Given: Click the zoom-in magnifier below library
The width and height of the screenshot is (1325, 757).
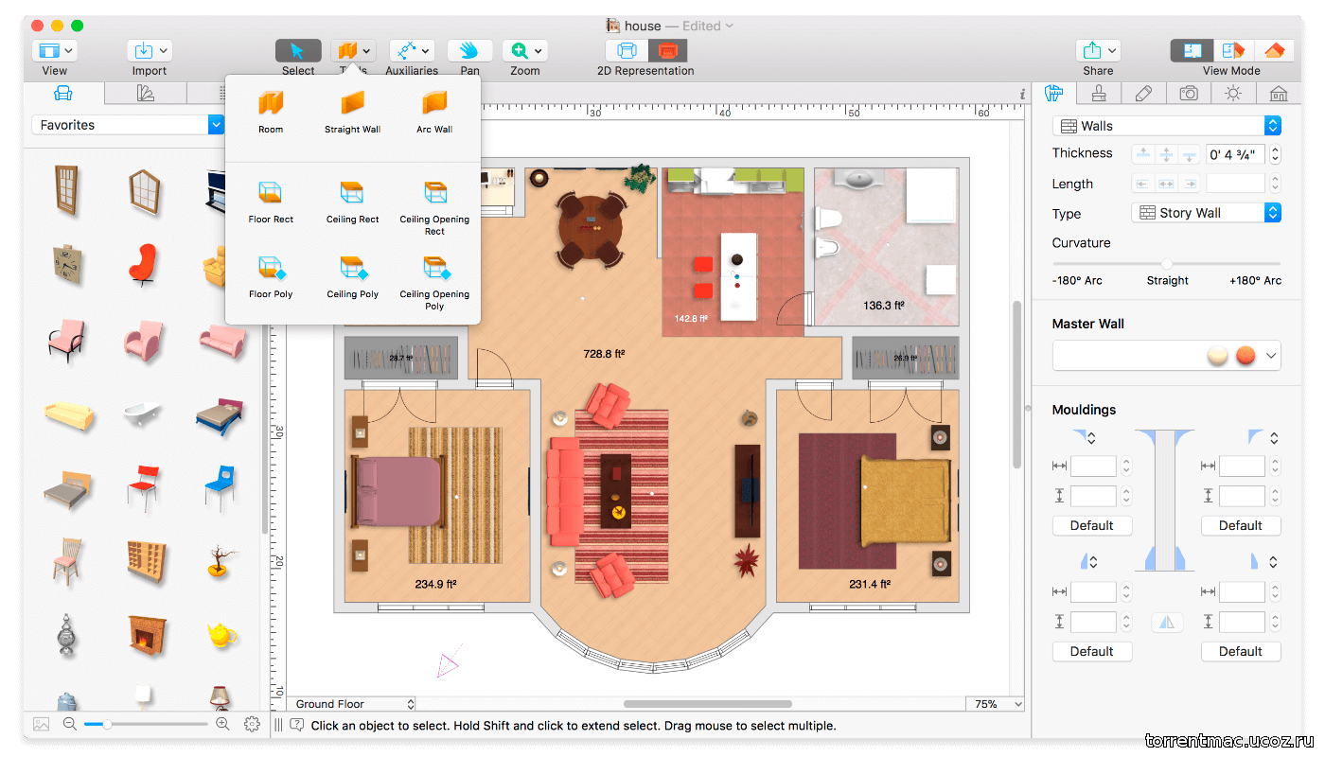Looking at the screenshot, I should point(222,724).
